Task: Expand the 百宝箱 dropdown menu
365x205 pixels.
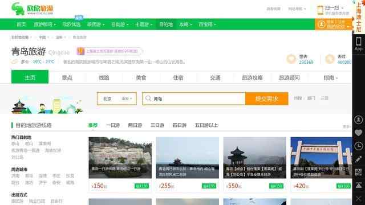Action: point(207,24)
